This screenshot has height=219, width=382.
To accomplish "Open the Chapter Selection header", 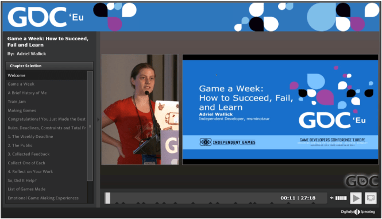I will [49, 66].
